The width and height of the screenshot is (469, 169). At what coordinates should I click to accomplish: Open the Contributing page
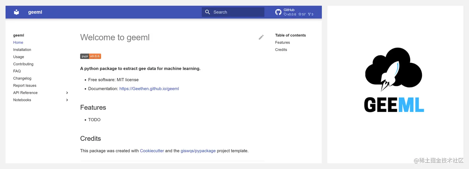coord(23,64)
